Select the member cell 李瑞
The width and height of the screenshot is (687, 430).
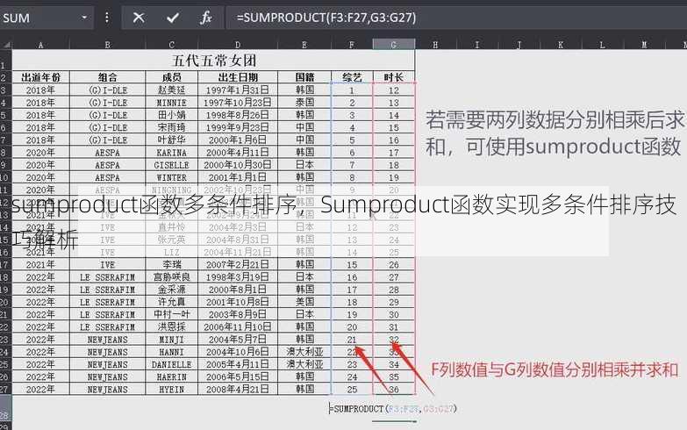tap(171, 265)
